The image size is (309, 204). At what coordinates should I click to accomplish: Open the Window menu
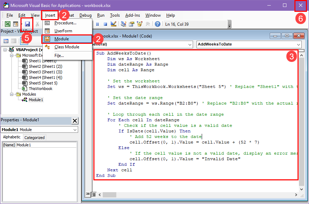click(153, 15)
